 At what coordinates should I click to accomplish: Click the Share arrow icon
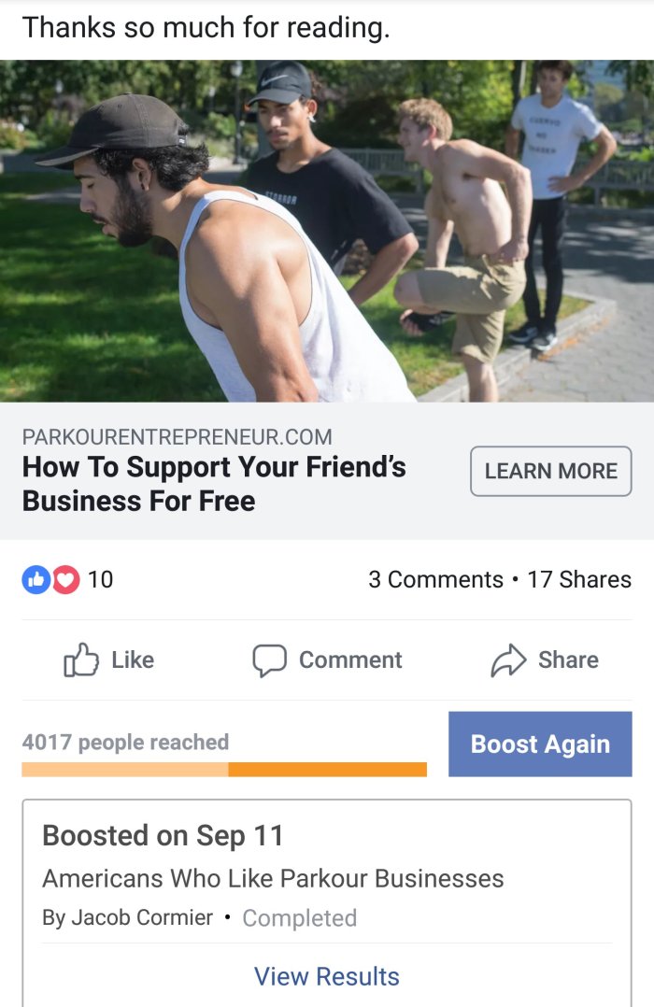508,660
